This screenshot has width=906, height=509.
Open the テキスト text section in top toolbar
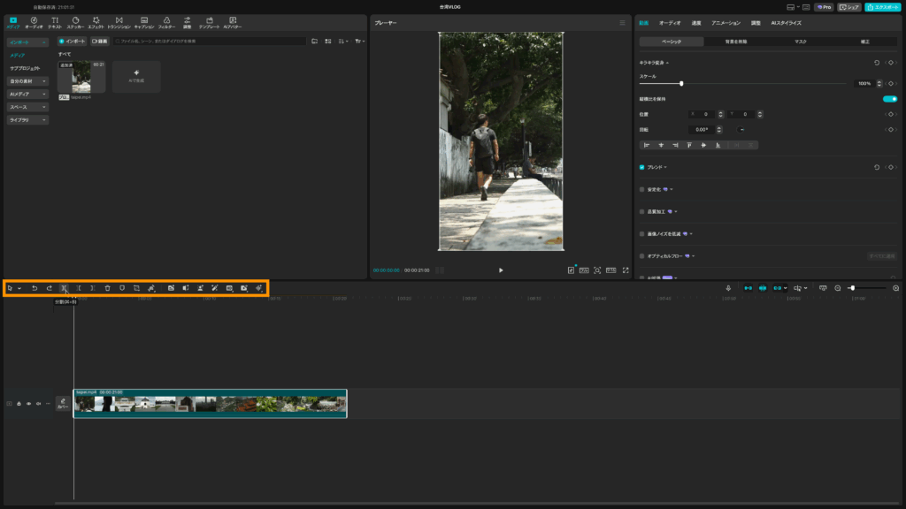click(x=55, y=23)
